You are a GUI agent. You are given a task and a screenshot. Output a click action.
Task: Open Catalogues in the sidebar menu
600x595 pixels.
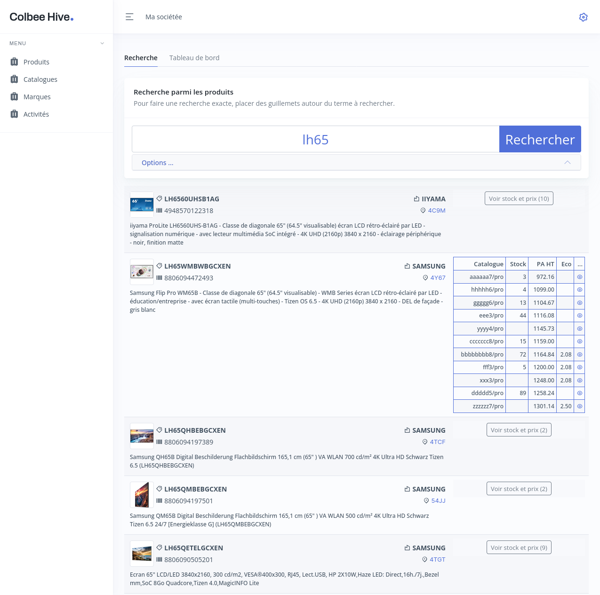(40, 79)
